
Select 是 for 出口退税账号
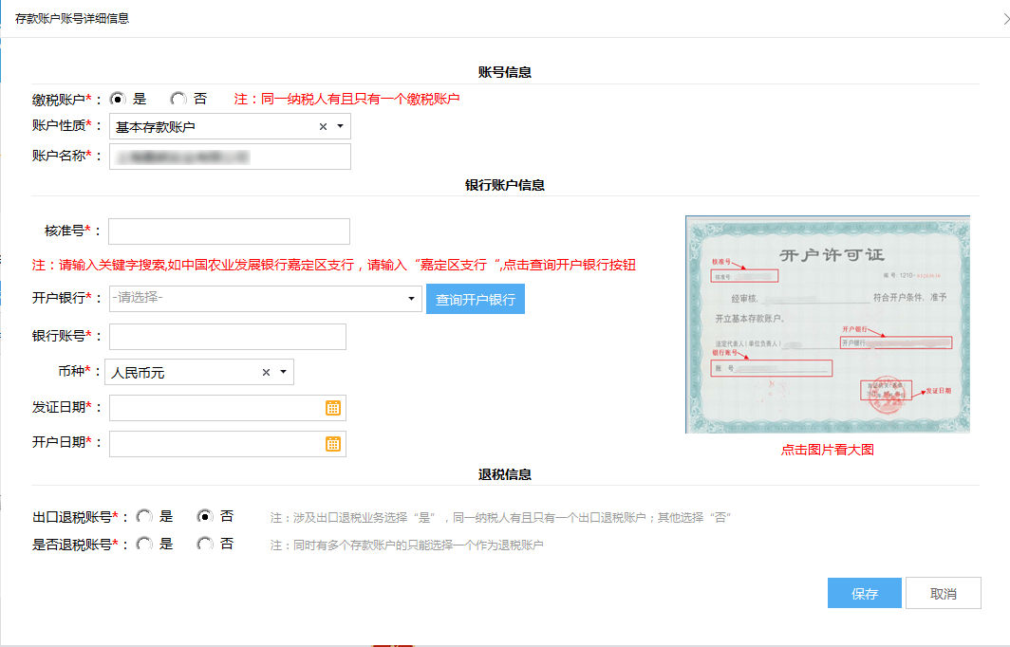coord(143,515)
